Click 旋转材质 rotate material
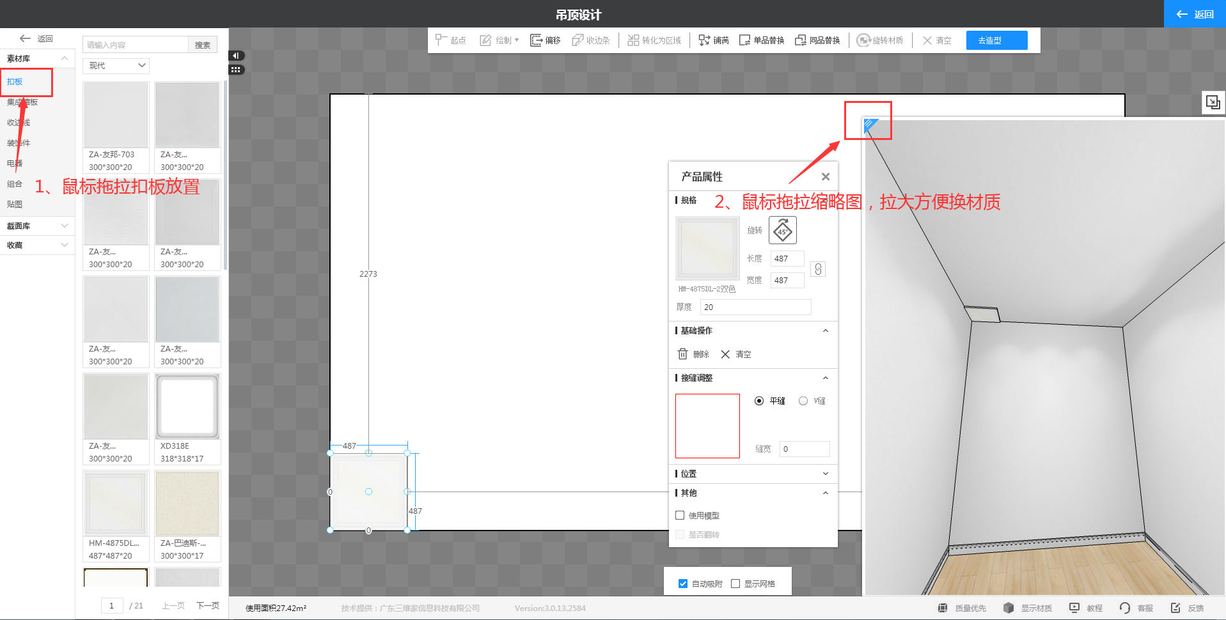1226x620 pixels. pyautogui.click(x=880, y=40)
